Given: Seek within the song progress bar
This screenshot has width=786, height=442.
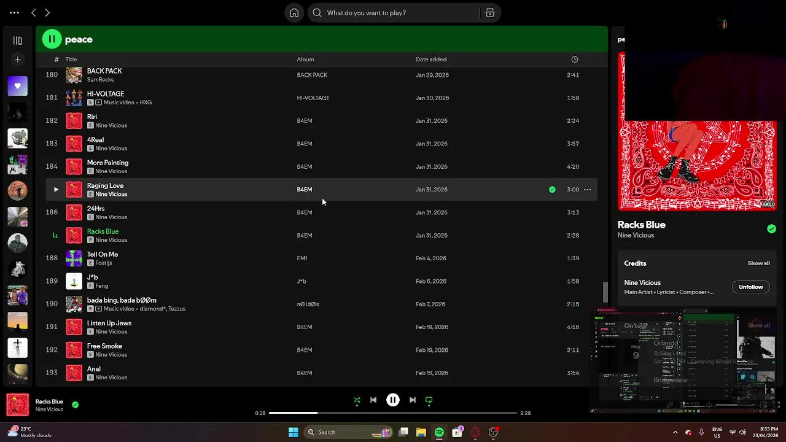Looking at the screenshot, I should tap(393, 413).
